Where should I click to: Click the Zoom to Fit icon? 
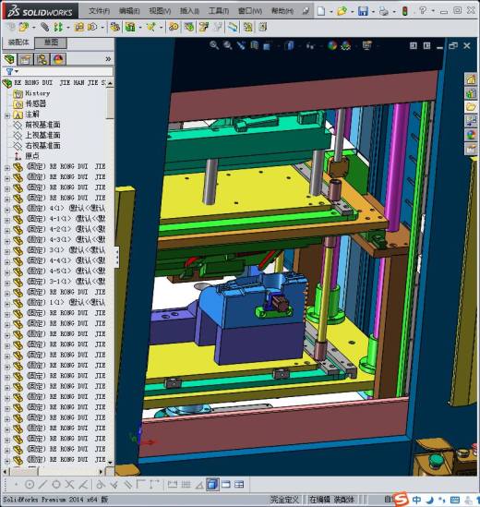(x=213, y=45)
